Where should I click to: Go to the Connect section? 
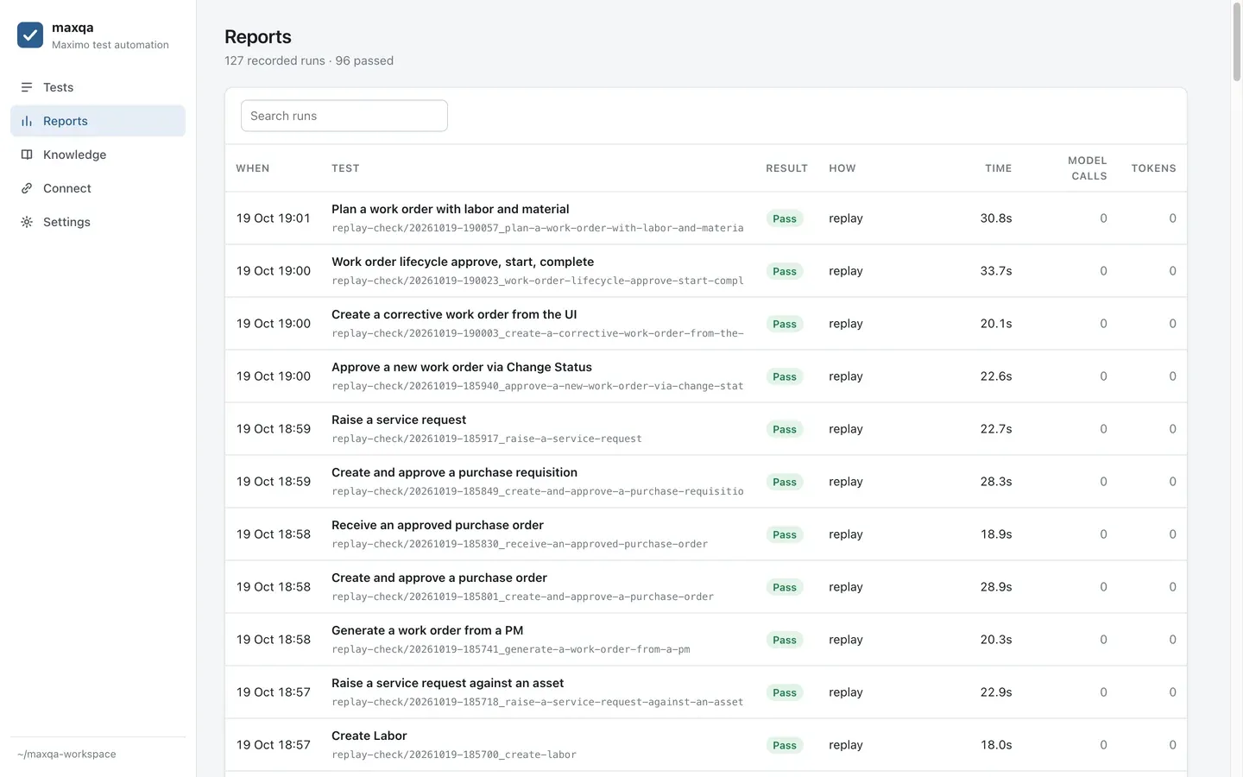pos(98,188)
